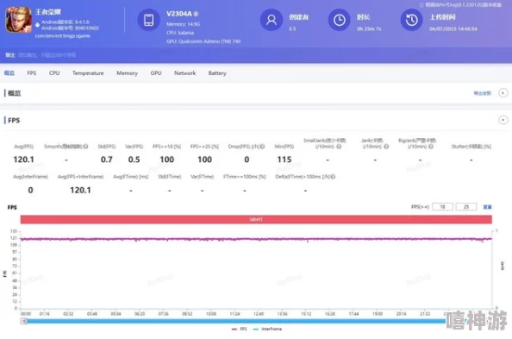Switch to the Temperature tab
The width and height of the screenshot is (512, 339).
point(88,73)
